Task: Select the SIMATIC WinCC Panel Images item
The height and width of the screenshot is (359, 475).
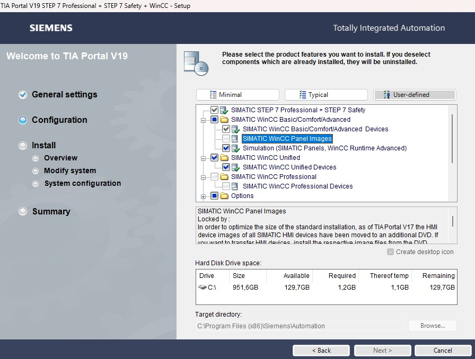Action: coord(287,139)
